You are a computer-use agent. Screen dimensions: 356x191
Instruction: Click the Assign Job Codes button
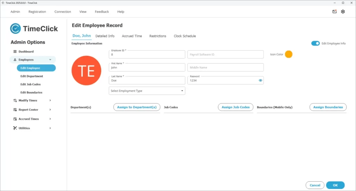click(x=235, y=107)
